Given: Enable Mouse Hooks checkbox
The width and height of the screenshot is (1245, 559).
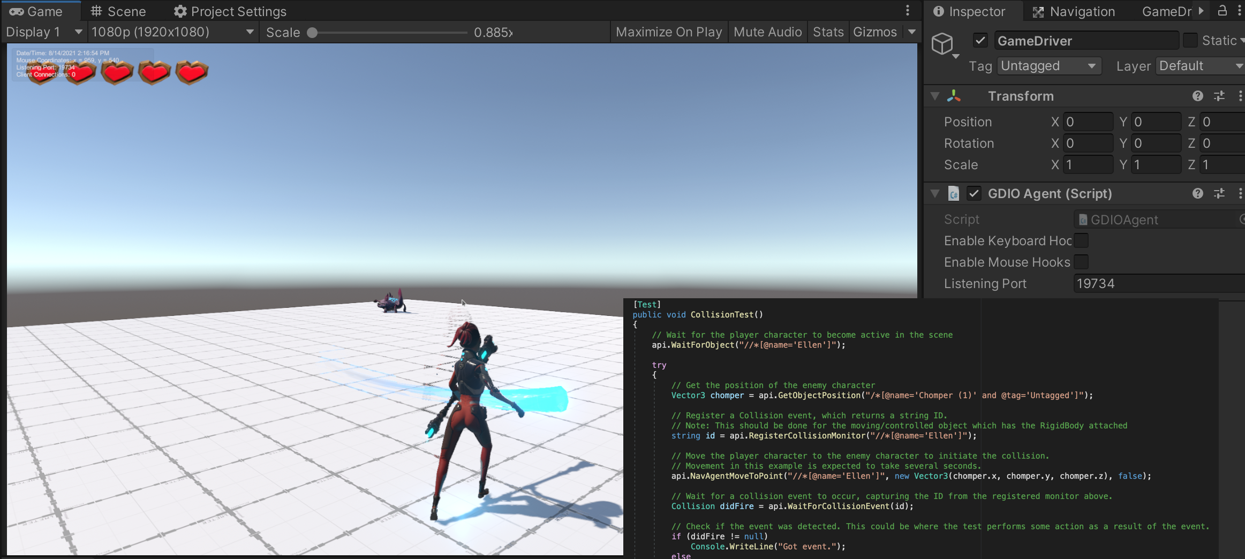Looking at the screenshot, I should [x=1081, y=262].
